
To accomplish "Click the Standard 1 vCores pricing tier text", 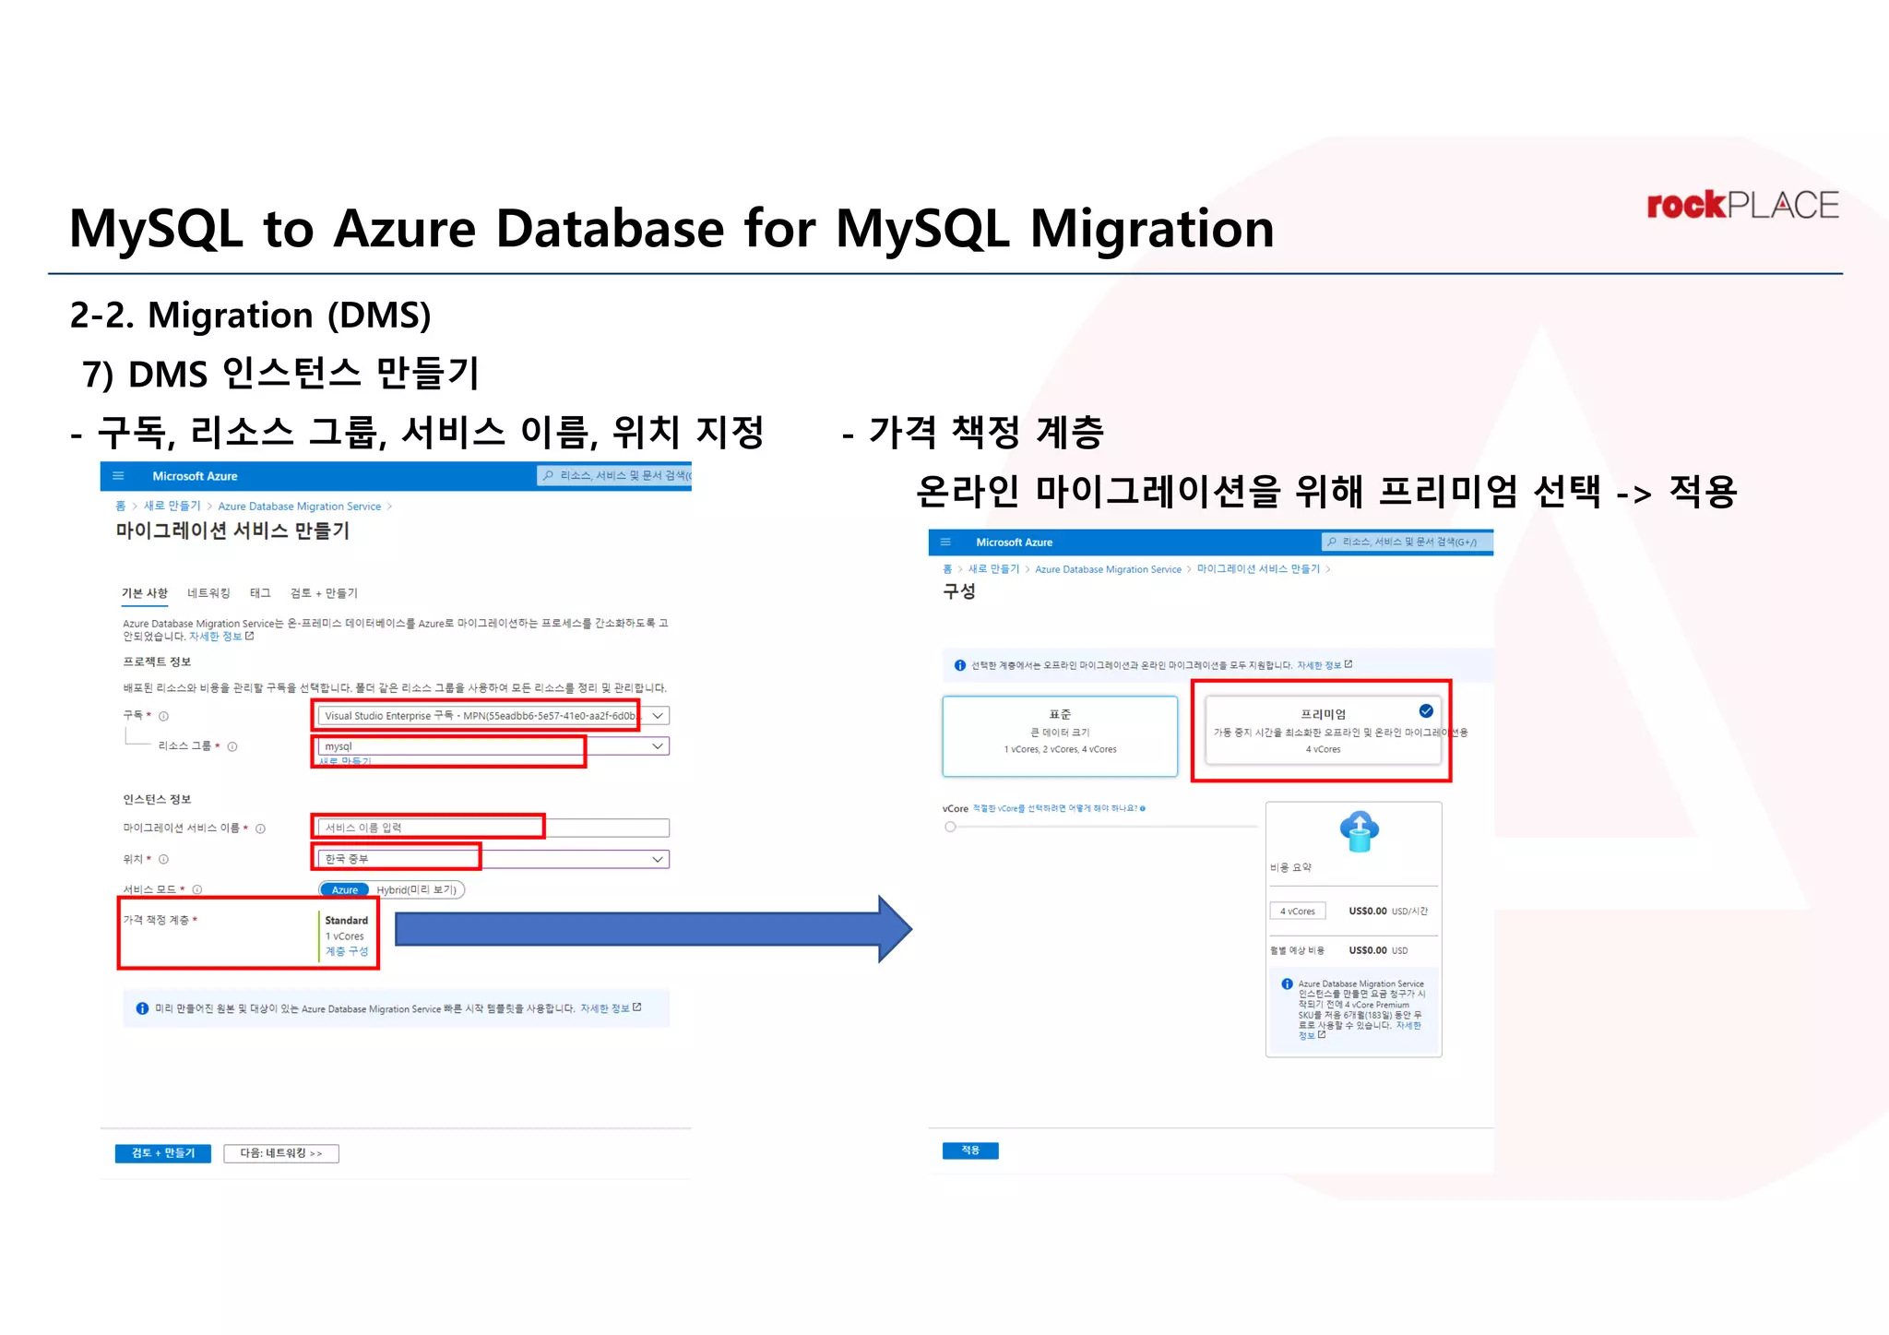I will click(346, 928).
